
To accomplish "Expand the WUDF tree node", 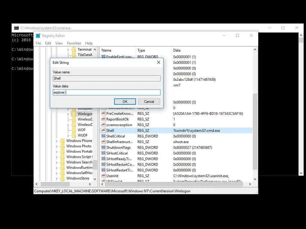I will click(x=68, y=136).
